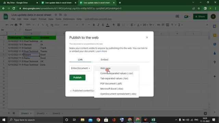
Task: Close the Publish to the web dialog
Action: (x=147, y=37)
